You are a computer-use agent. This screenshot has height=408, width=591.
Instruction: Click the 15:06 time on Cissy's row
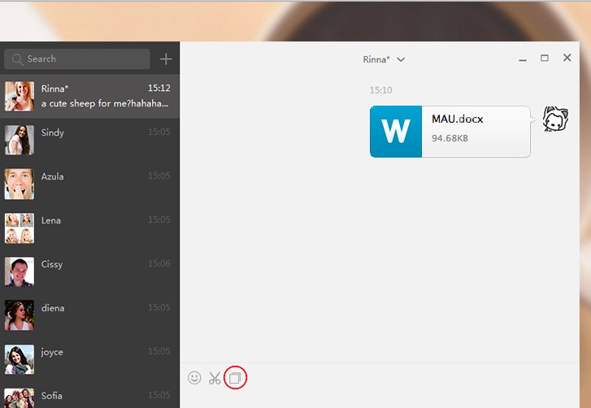click(159, 263)
